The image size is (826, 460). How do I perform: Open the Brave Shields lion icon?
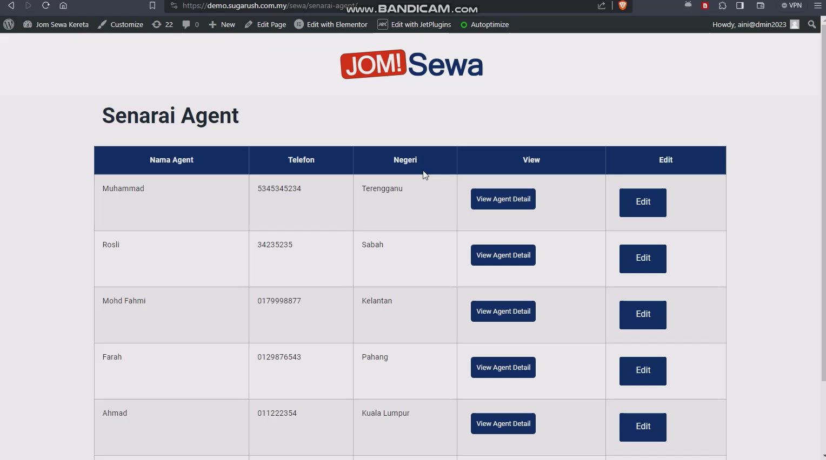[x=622, y=6]
